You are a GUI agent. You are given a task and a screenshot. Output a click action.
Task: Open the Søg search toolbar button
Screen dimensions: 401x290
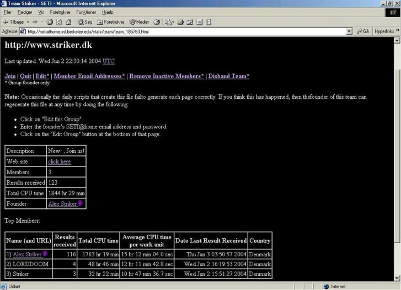coord(85,22)
